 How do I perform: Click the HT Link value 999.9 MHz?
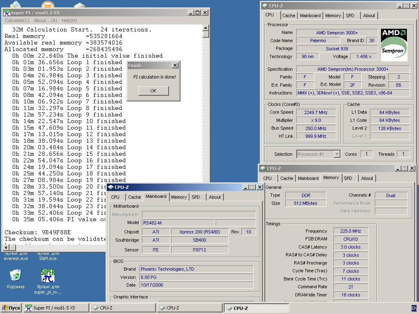(316, 136)
